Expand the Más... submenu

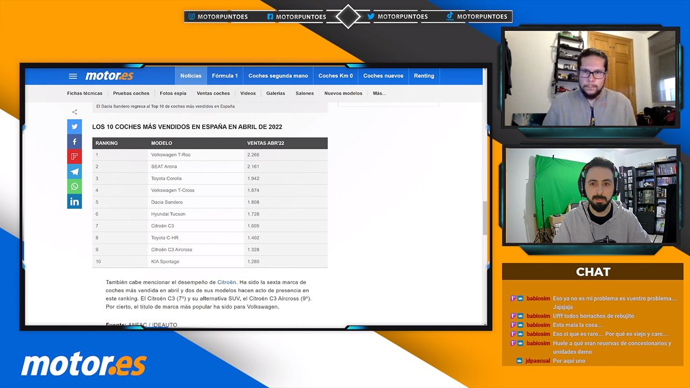tap(379, 93)
